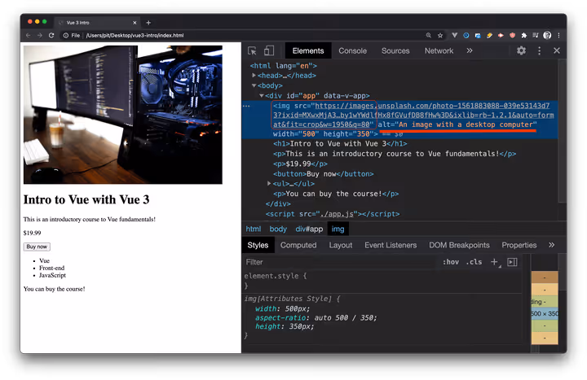
Task: Click the blue circular extension icon
Action: click(466, 35)
